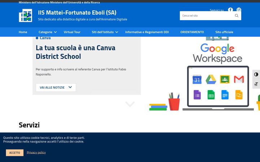The height and width of the screenshot is (162, 260).
Task: Click the Siti dell'Istituto menu label
Action: (103, 32)
